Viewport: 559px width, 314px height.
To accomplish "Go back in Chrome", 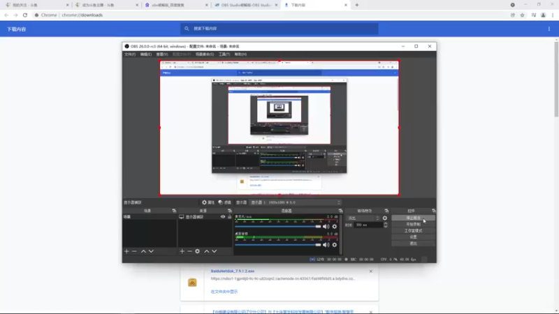I will [6, 15].
